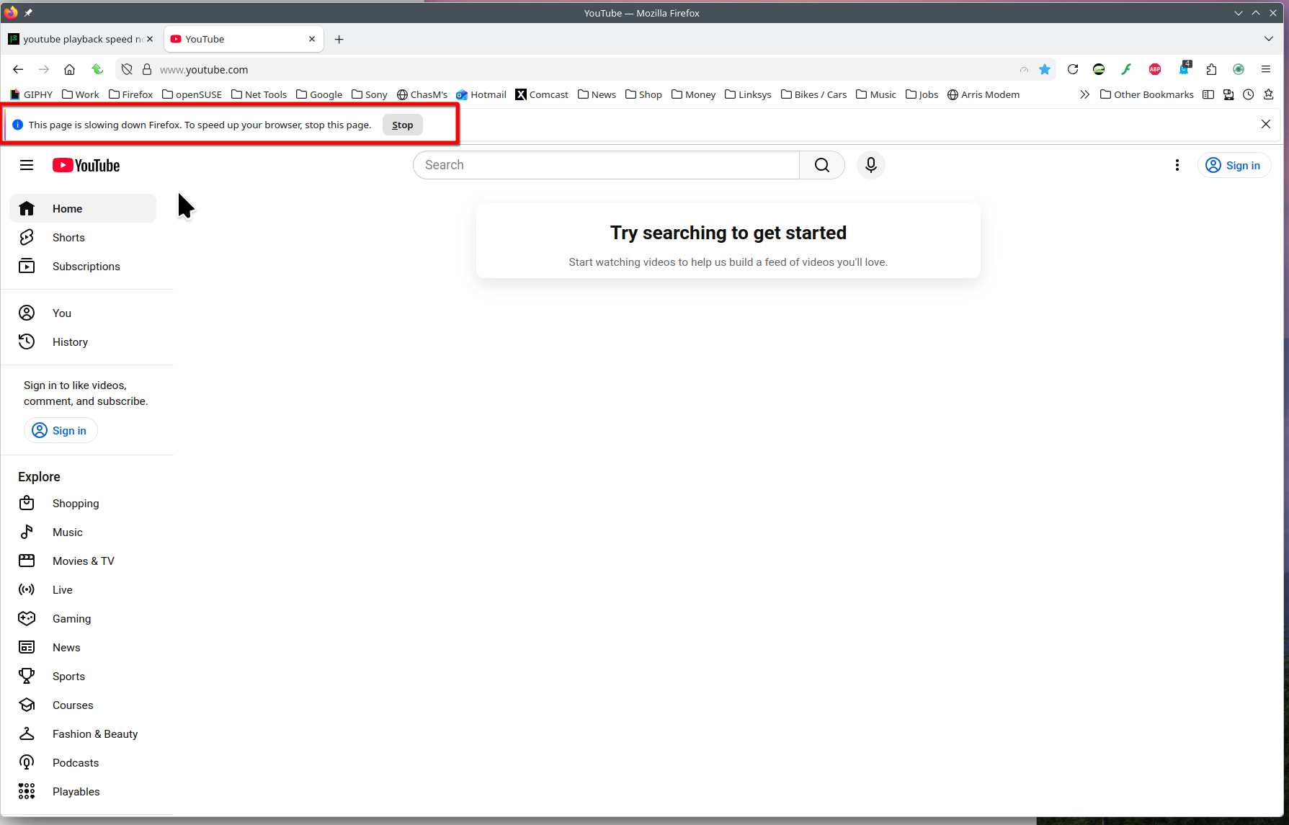Open the Bikes / Cars bookmarks folder
This screenshot has height=825, width=1289.
pyautogui.click(x=814, y=94)
